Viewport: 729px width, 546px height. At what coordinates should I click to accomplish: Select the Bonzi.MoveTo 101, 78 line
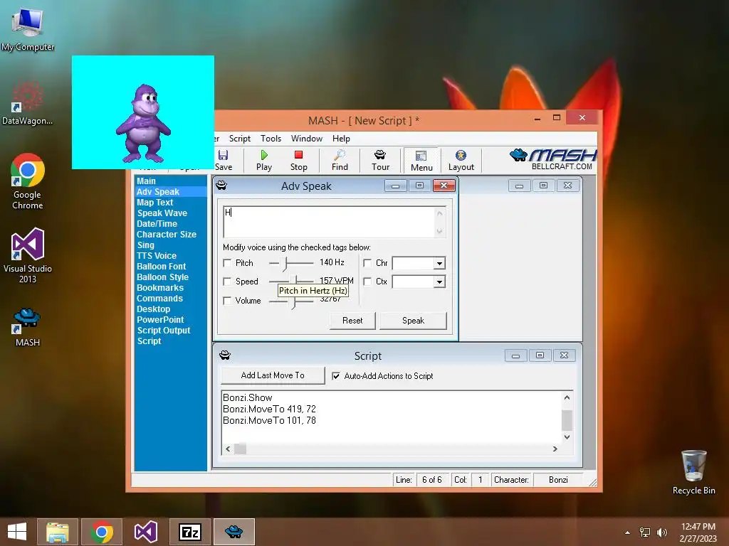point(269,420)
